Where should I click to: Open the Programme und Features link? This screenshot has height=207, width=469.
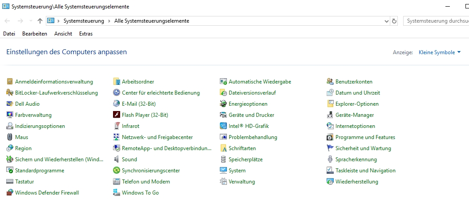pos(365,137)
